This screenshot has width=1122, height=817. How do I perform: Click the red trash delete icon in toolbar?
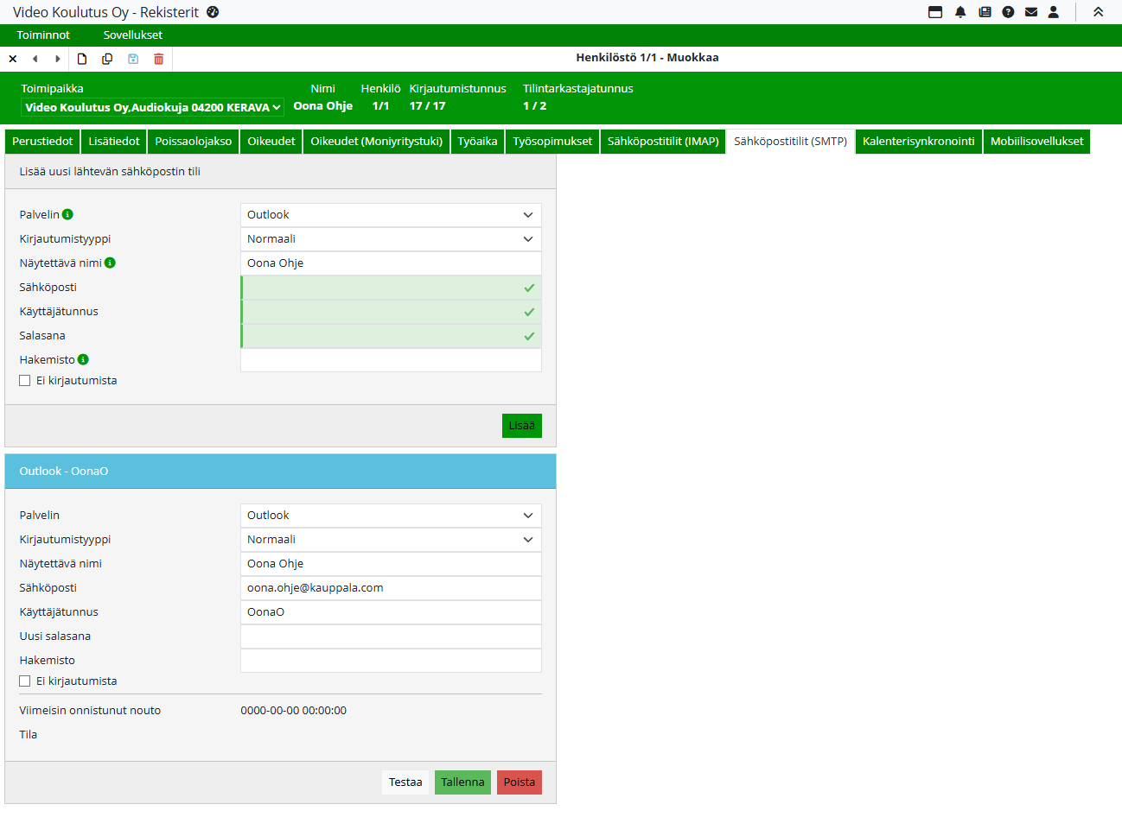tap(158, 59)
